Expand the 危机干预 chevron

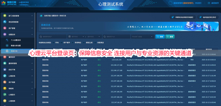tap(32, 70)
